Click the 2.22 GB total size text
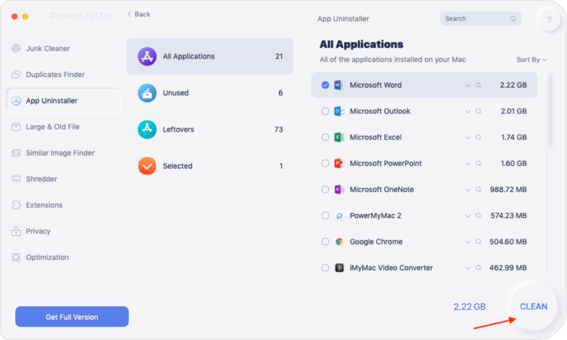 [x=469, y=307]
